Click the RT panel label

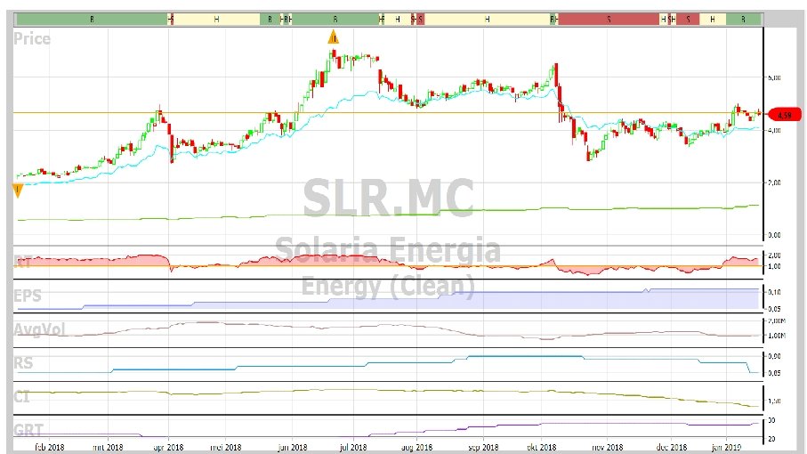pyautogui.click(x=22, y=262)
